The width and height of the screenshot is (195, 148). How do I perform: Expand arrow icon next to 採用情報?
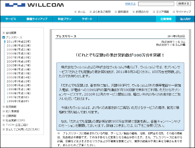click(4, 107)
